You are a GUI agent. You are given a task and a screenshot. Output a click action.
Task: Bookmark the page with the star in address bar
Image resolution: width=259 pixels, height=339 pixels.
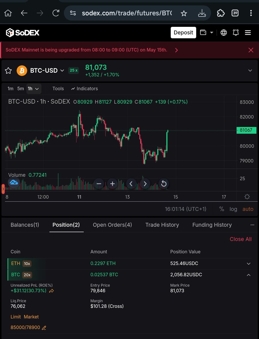coord(184,13)
